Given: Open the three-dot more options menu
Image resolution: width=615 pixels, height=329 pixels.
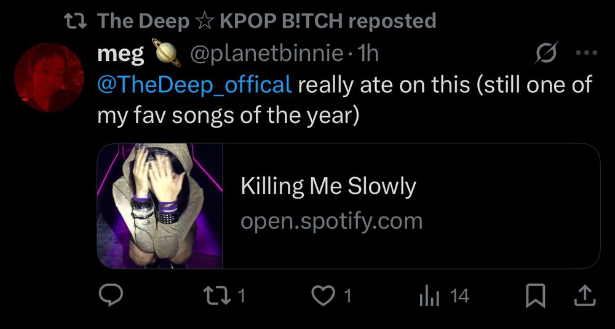Looking at the screenshot, I should click(585, 54).
